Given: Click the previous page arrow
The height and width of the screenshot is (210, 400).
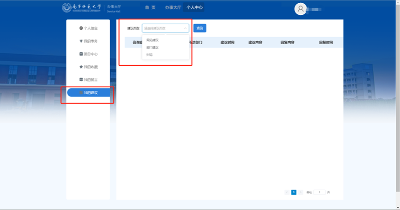Looking at the screenshot, I should pyautogui.click(x=287, y=192).
